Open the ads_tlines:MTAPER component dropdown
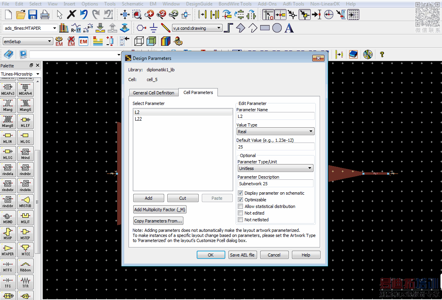Image resolution: width=442 pixels, height=300 pixels. (30, 28)
